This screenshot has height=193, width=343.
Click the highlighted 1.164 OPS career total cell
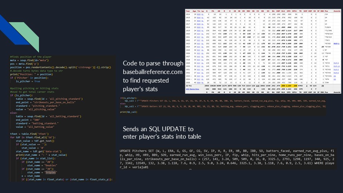coord(289,86)
